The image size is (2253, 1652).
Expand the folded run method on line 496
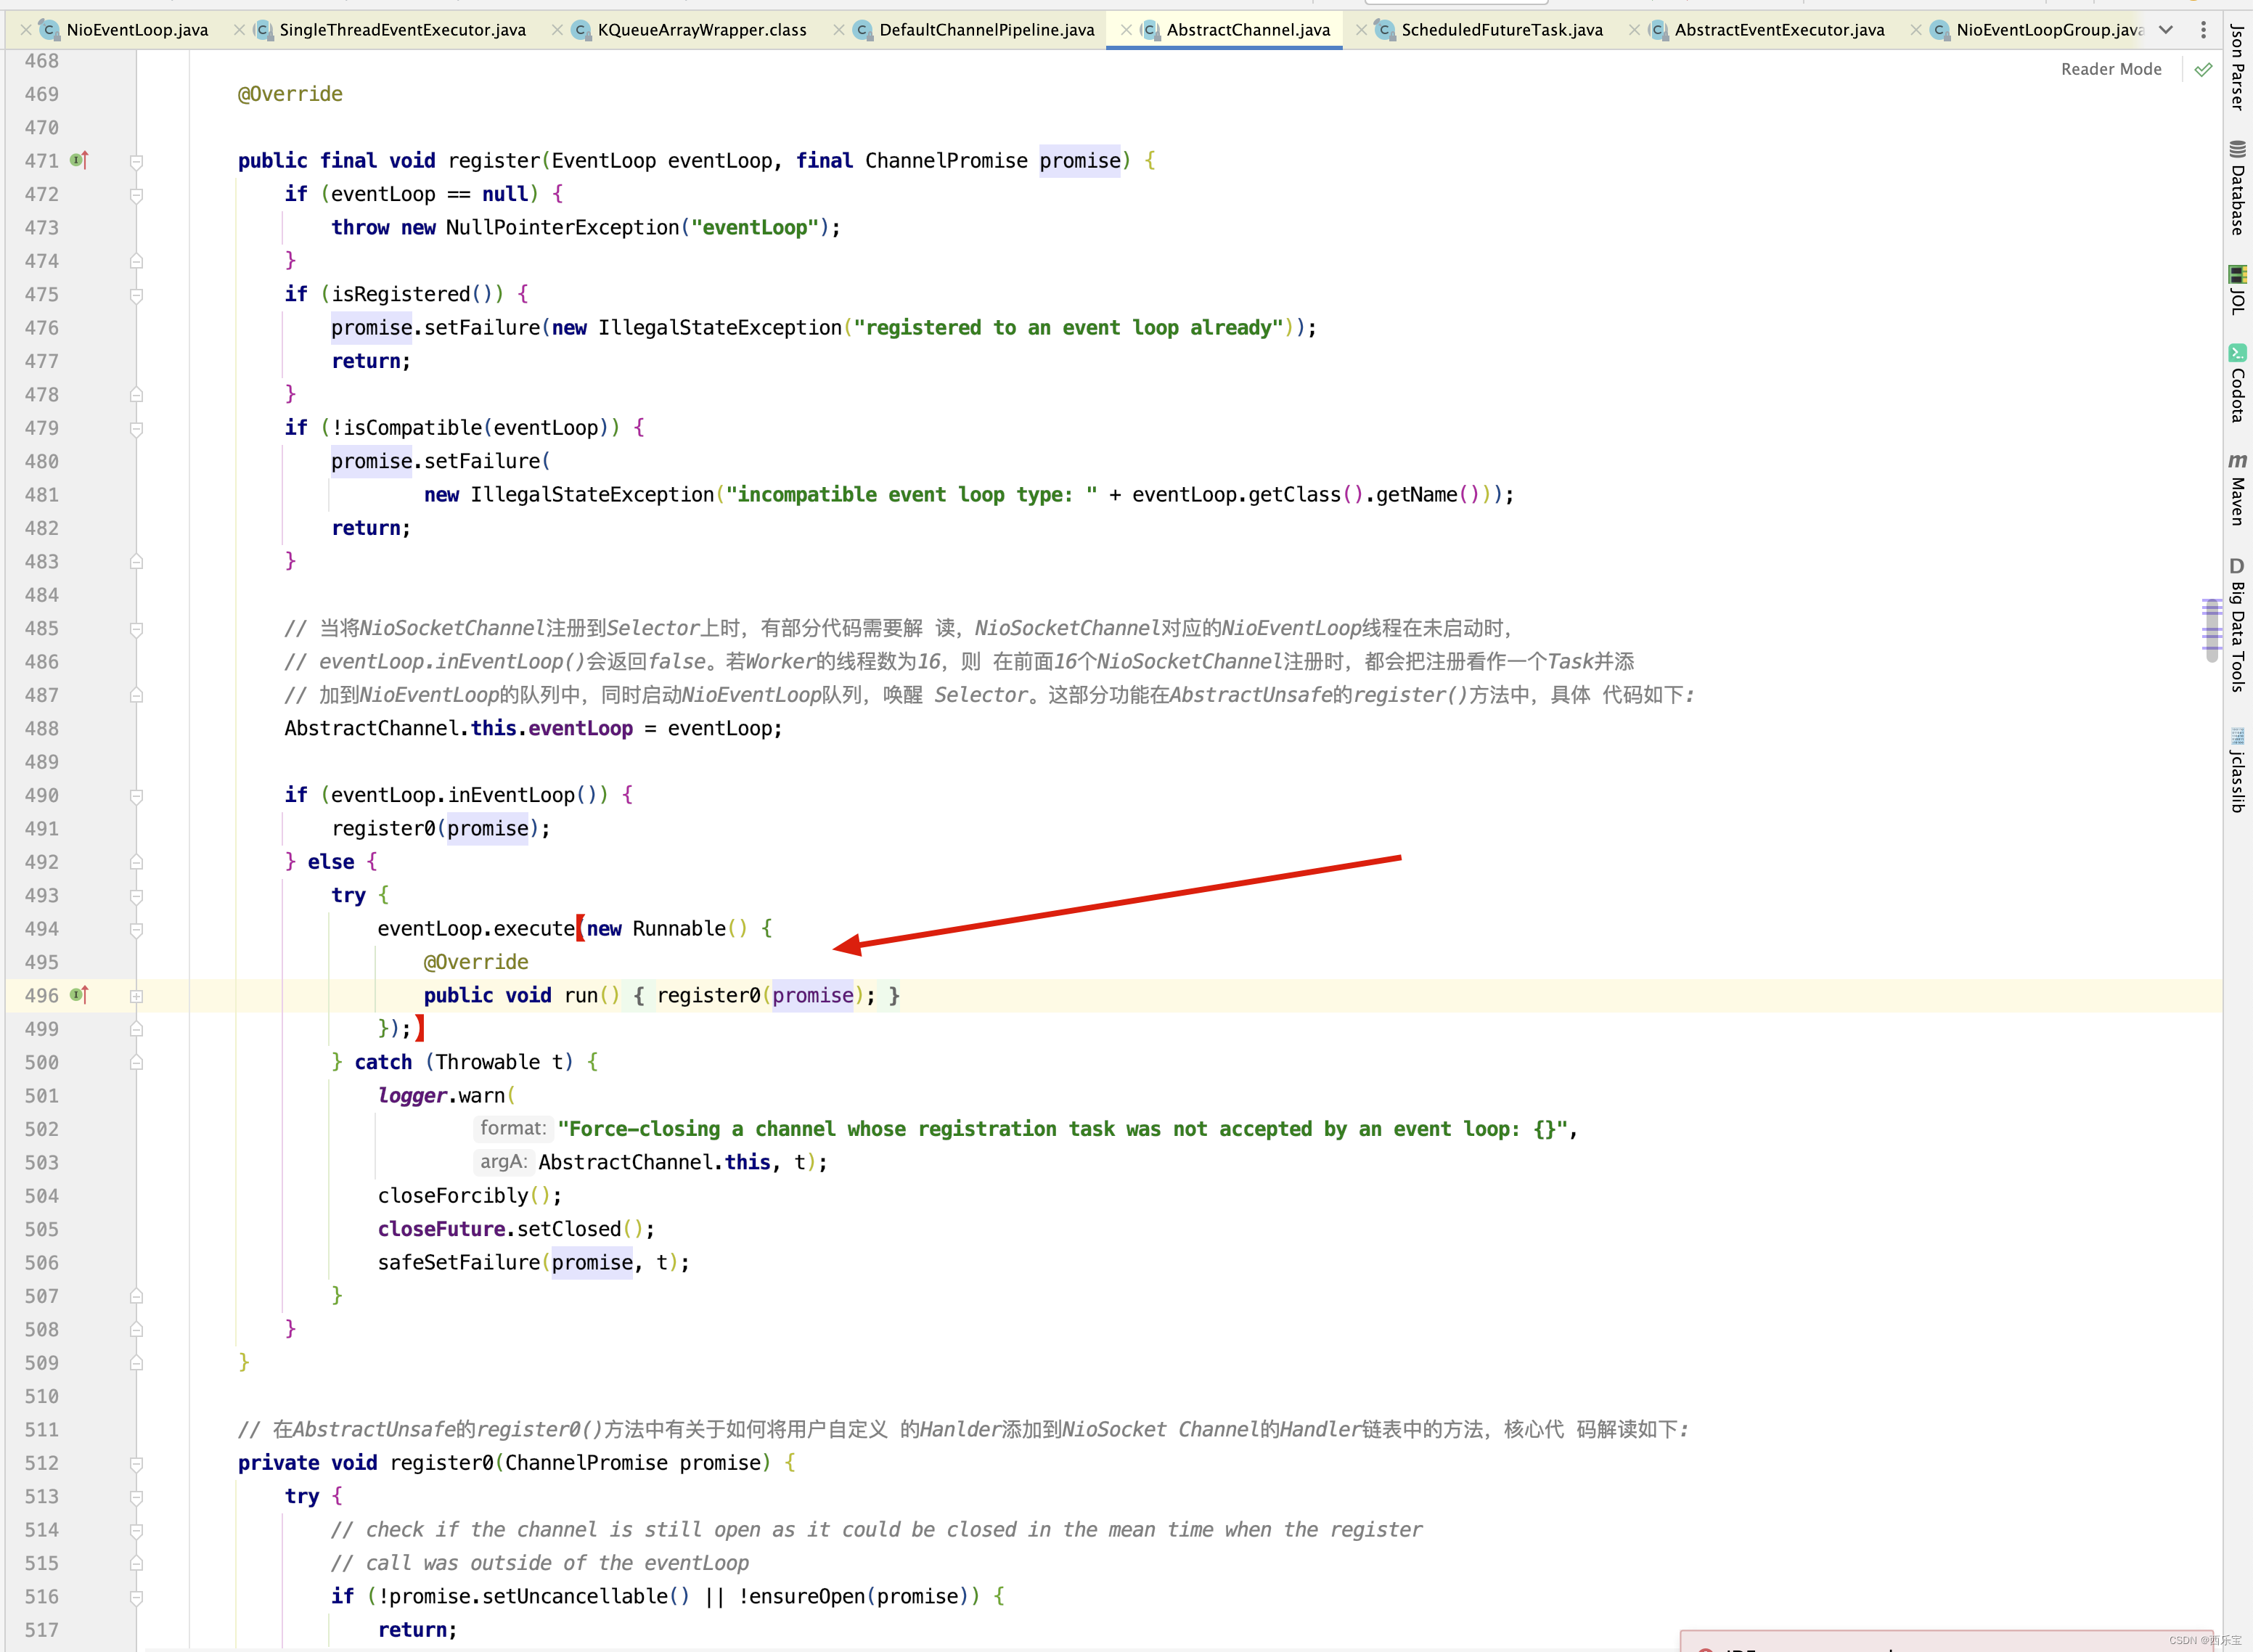136,996
